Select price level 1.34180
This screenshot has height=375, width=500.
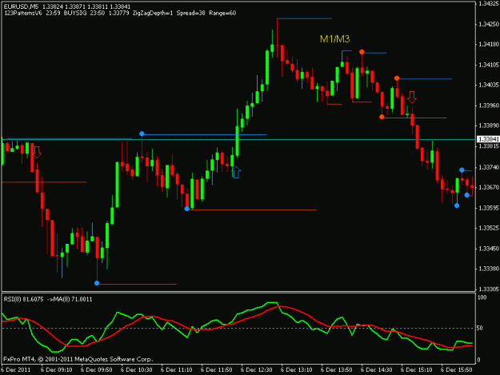pos(489,44)
